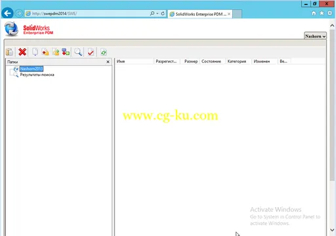
Task: Open favorites star icon
Action: coord(322,13)
